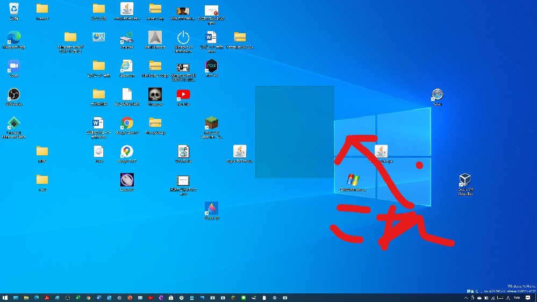This screenshot has height=302, width=537.
Task: Select the NavPoint zip folder
Action: [155, 68]
